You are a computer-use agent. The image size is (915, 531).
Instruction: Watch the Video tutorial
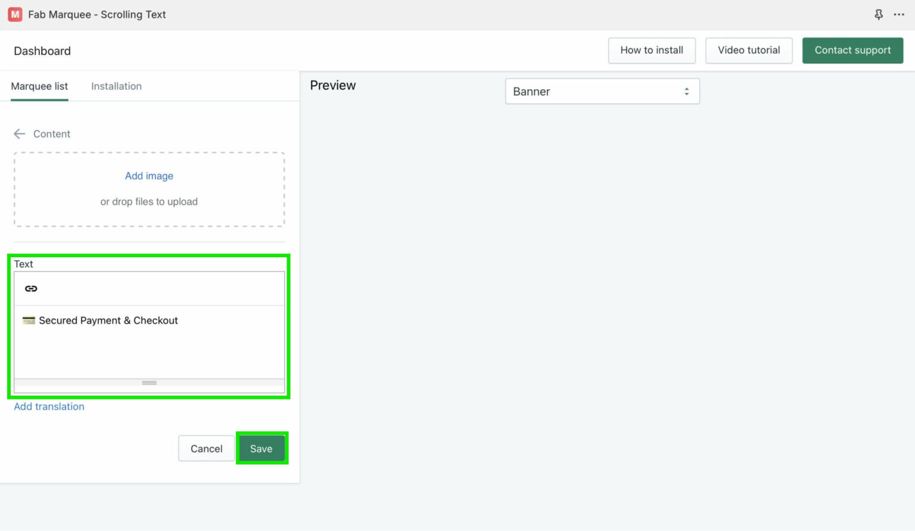tap(749, 50)
